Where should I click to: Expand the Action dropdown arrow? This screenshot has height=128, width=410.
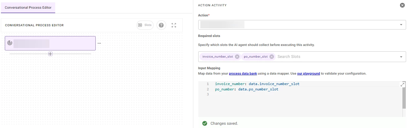coord(401,25)
